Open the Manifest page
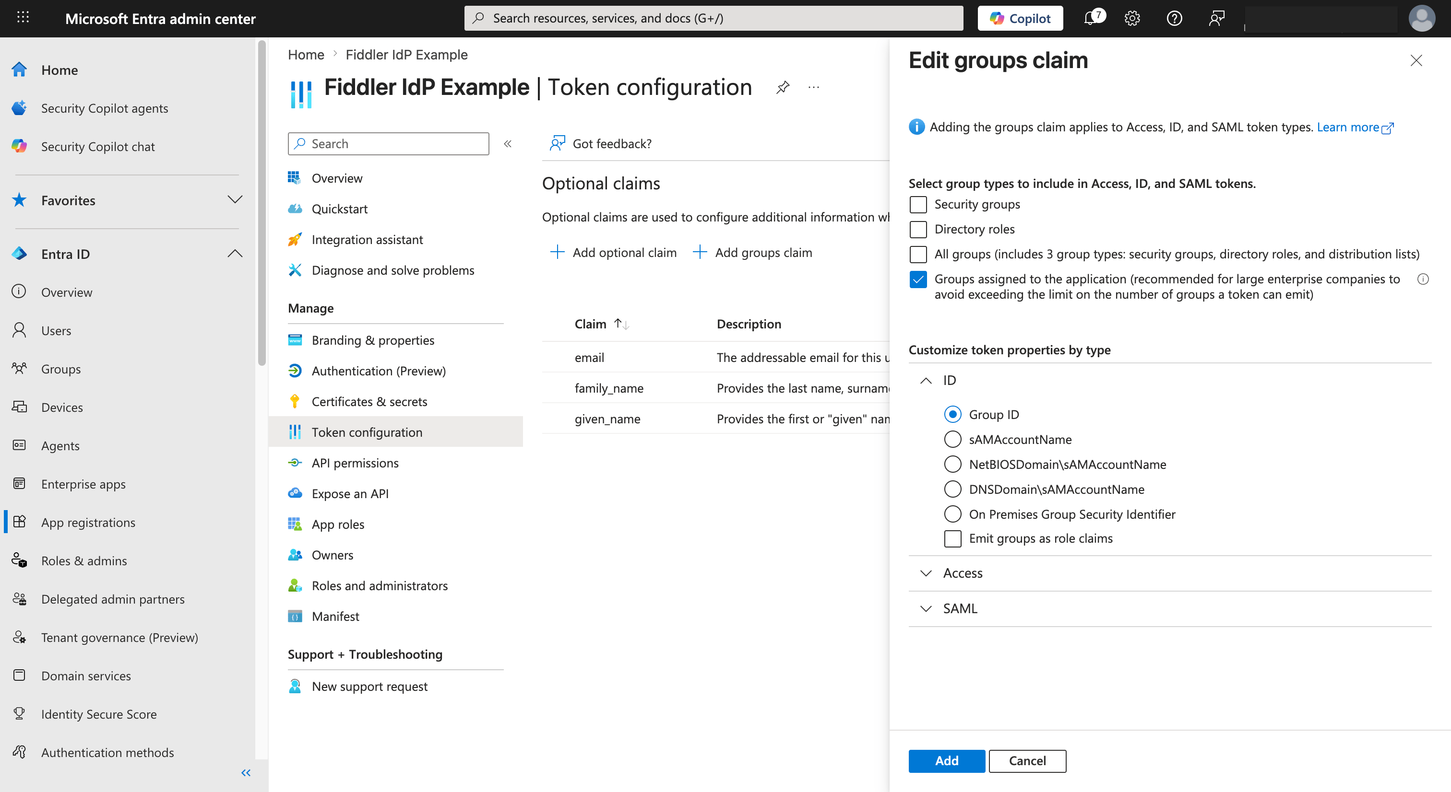Viewport: 1451px width, 792px height. point(335,617)
